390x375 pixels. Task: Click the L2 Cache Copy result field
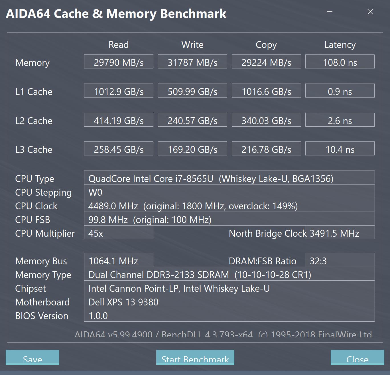click(x=266, y=120)
